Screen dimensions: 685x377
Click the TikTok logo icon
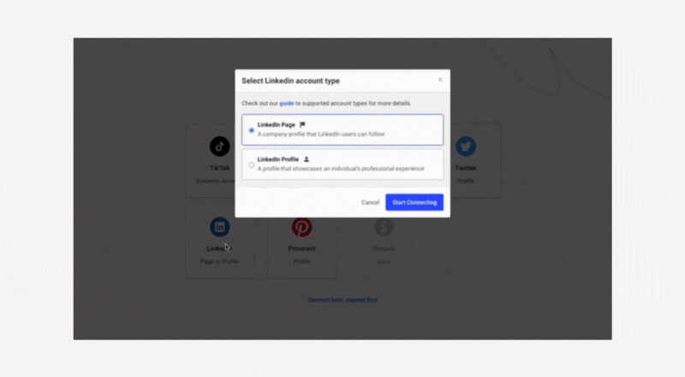[x=219, y=146]
